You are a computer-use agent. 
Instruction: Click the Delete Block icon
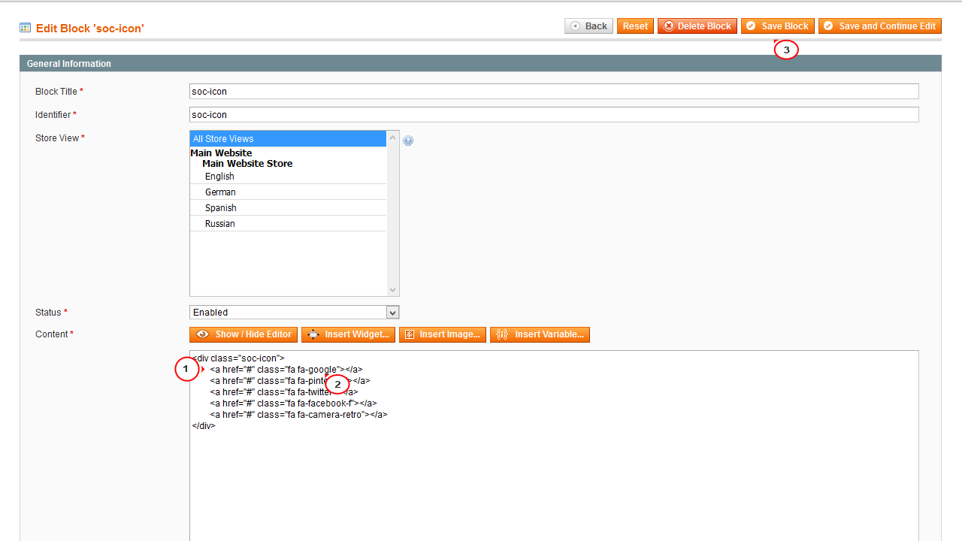tap(668, 25)
